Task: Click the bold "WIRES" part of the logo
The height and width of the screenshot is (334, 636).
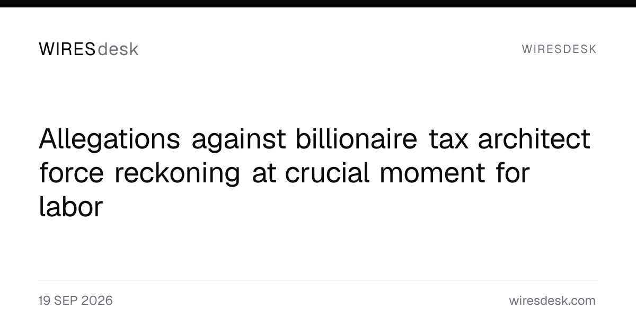Action: 67,49
